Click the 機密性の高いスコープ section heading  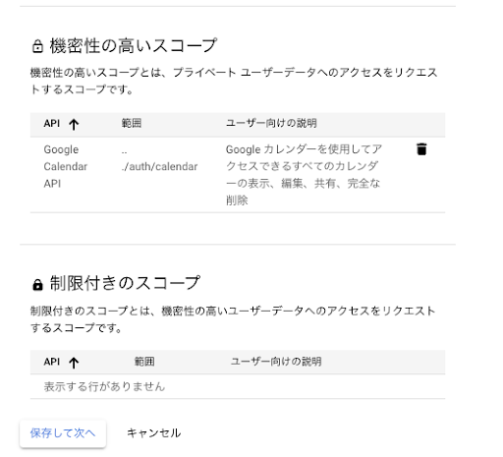tap(134, 45)
